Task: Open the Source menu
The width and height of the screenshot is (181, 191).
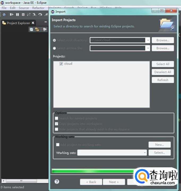Action: pos(24,8)
